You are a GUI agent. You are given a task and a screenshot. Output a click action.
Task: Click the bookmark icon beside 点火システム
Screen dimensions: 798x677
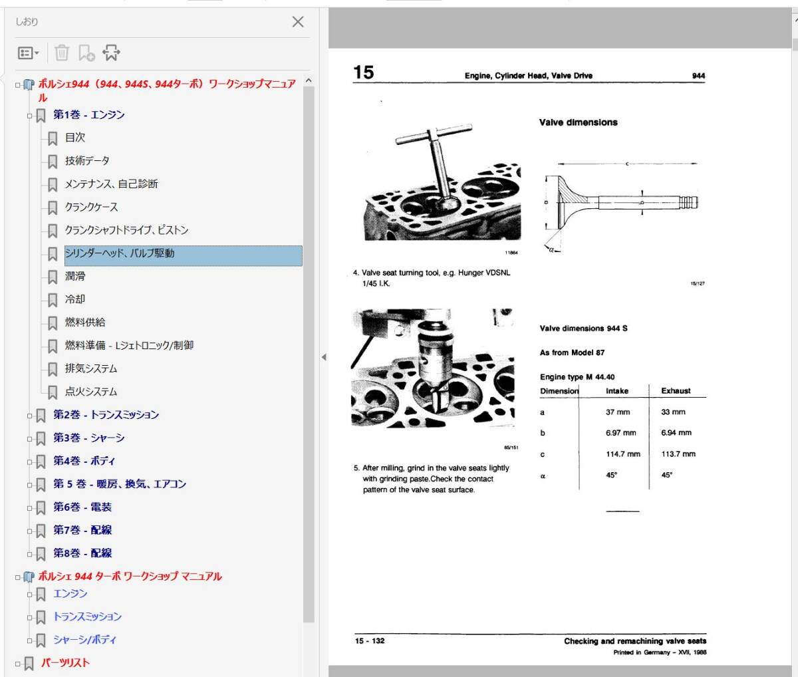pyautogui.click(x=53, y=393)
